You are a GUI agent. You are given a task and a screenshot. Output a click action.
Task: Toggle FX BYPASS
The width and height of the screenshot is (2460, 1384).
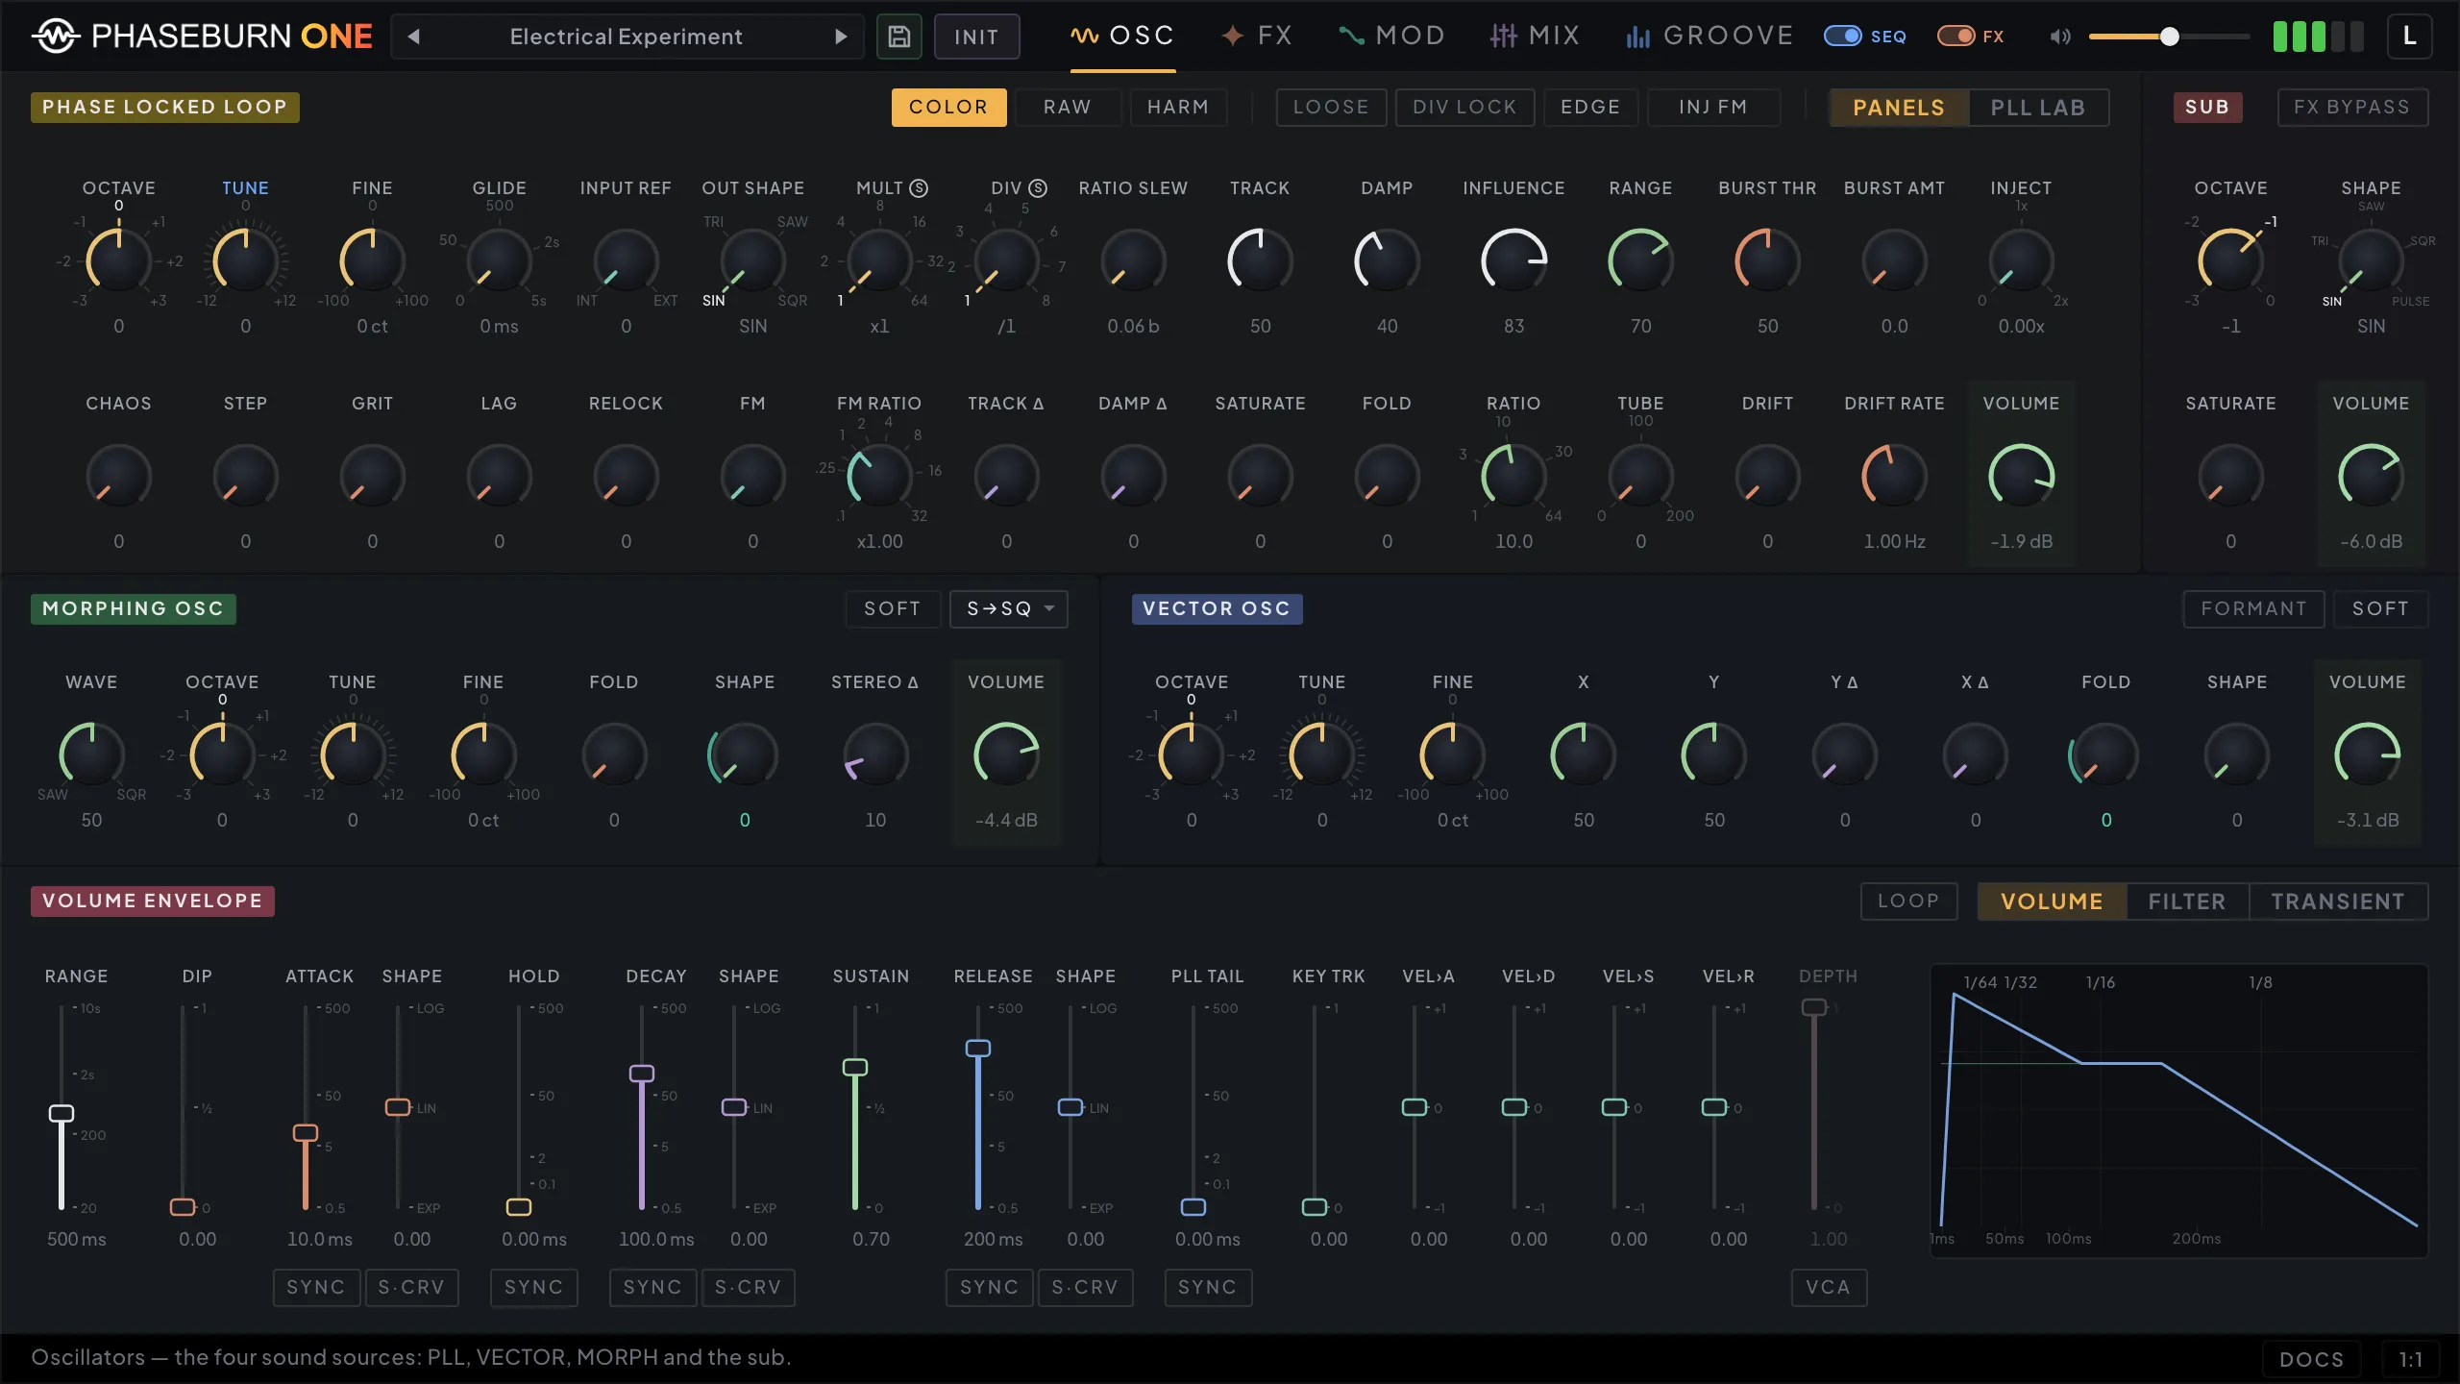pyautogui.click(x=2352, y=107)
